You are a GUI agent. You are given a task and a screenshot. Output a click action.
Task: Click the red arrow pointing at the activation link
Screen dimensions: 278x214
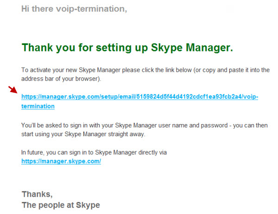pyautogui.click(x=13, y=89)
